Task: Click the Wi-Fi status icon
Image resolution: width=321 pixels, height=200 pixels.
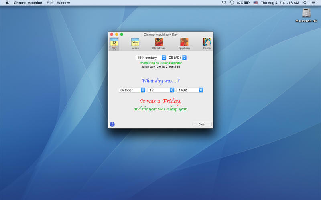Action: click(x=224, y=3)
